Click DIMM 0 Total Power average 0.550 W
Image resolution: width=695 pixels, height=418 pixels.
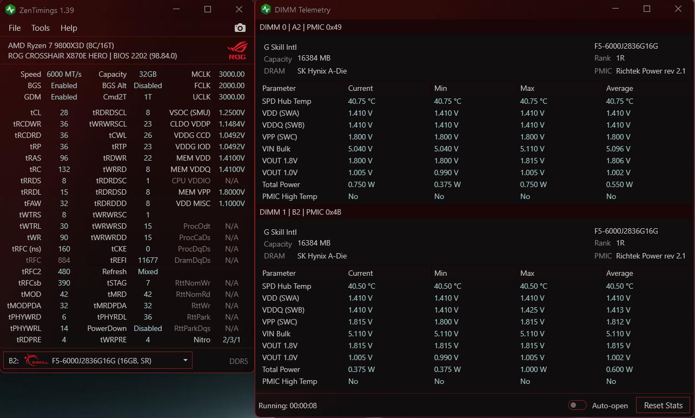point(619,184)
